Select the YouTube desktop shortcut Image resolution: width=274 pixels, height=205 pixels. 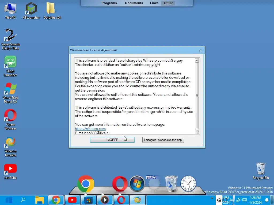pyautogui.click(x=10, y=172)
